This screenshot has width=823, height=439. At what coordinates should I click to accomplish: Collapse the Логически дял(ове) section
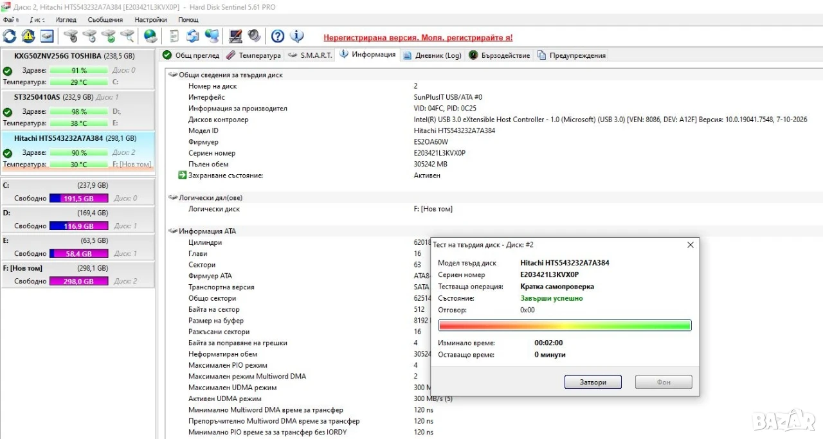(x=173, y=197)
